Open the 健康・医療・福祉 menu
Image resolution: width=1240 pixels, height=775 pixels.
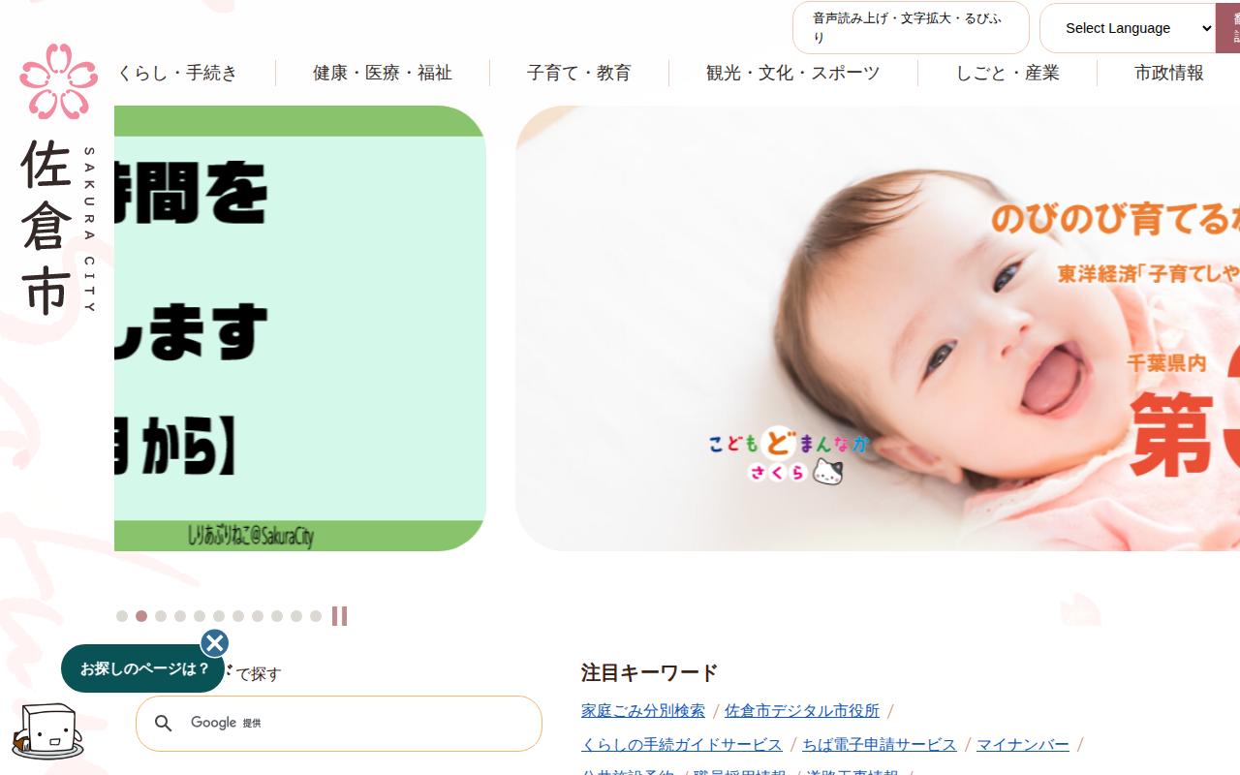click(383, 73)
